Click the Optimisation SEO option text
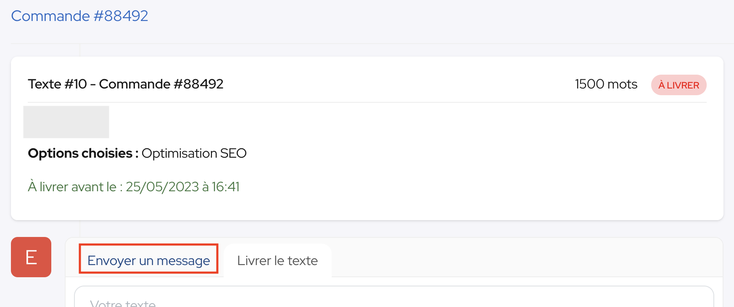734x307 pixels. pyautogui.click(x=194, y=153)
